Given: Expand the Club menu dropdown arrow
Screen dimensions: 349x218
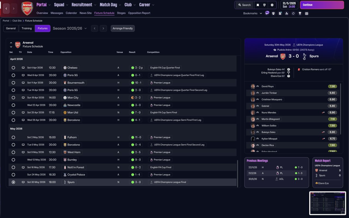Looking at the screenshot, I should [134, 5].
